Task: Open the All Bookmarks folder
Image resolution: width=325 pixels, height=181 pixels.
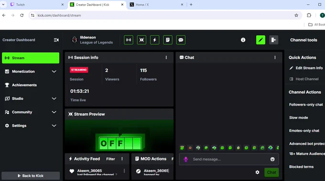Action: (316, 24)
